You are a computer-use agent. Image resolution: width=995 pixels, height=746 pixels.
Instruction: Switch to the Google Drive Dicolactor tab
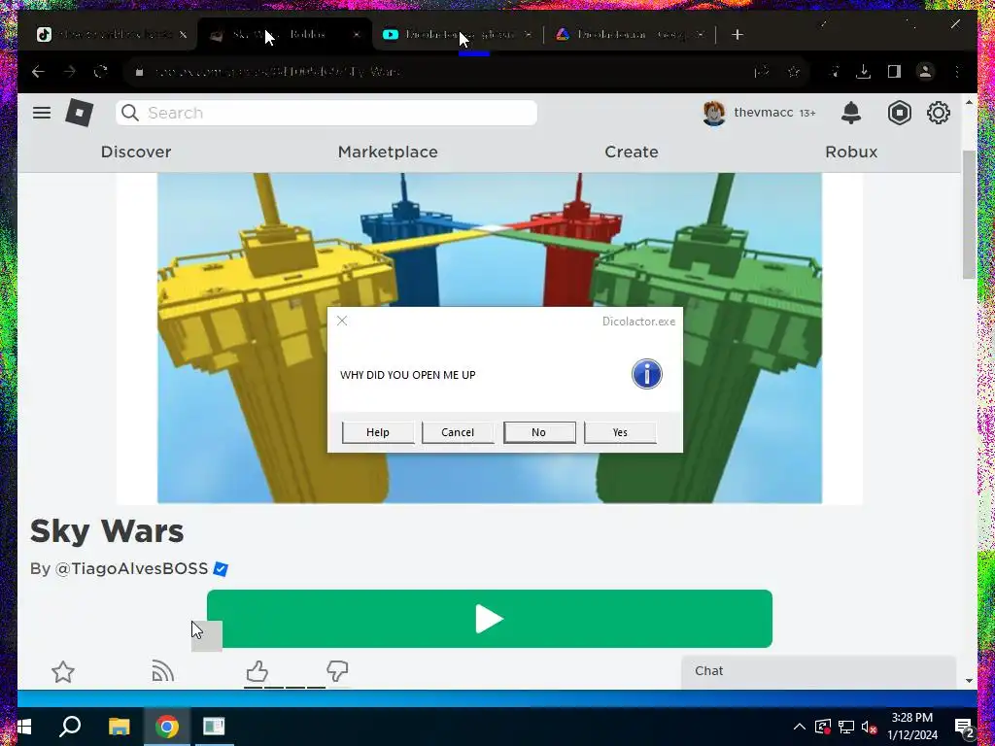pyautogui.click(x=632, y=34)
